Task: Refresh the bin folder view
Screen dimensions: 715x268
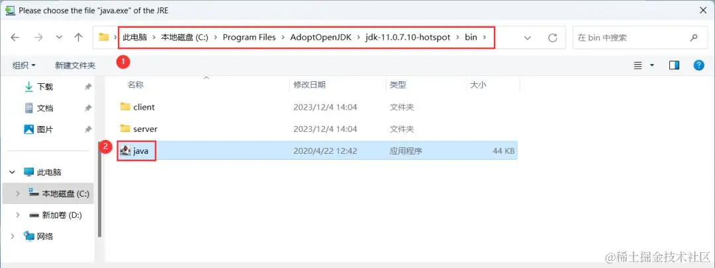Action: (553, 38)
